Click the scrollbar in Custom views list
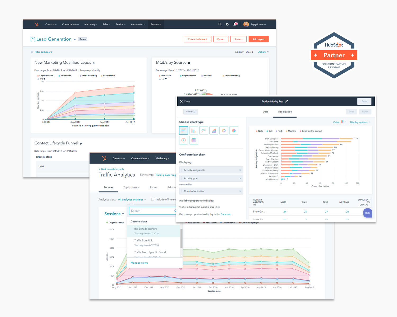The height and width of the screenshot is (317, 397). (x=181, y=238)
